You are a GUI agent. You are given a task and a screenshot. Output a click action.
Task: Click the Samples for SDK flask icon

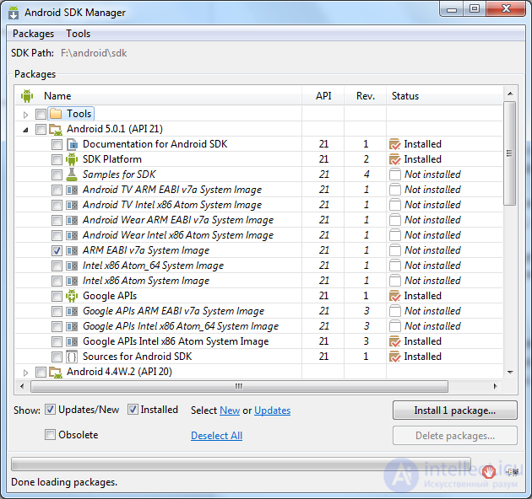point(72,174)
